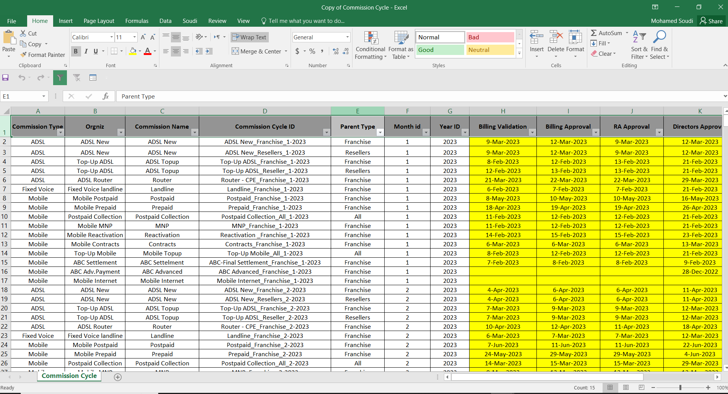Open the General number format dropdown

pyautogui.click(x=348, y=37)
